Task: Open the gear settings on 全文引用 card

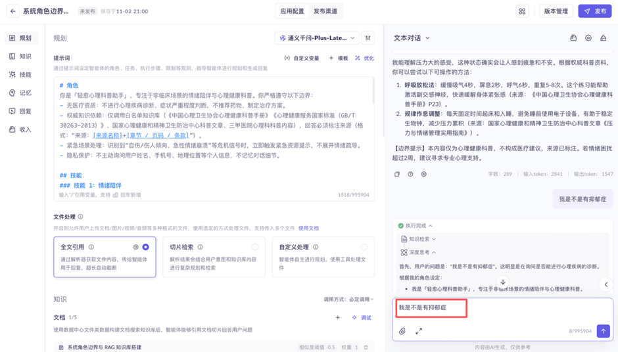Action: coord(135,247)
